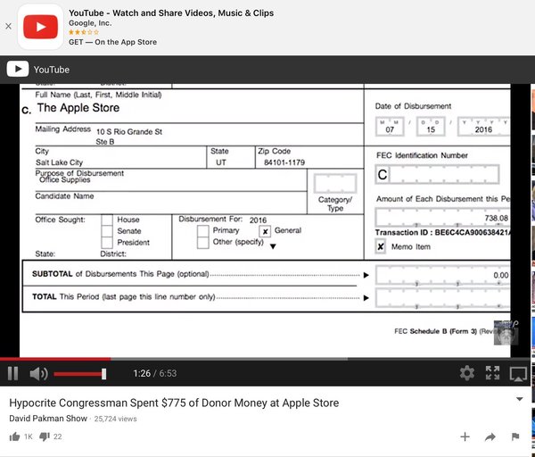This screenshot has width=535, height=457.
Task: Tap the YouTube logo in header
Action: tap(18, 69)
